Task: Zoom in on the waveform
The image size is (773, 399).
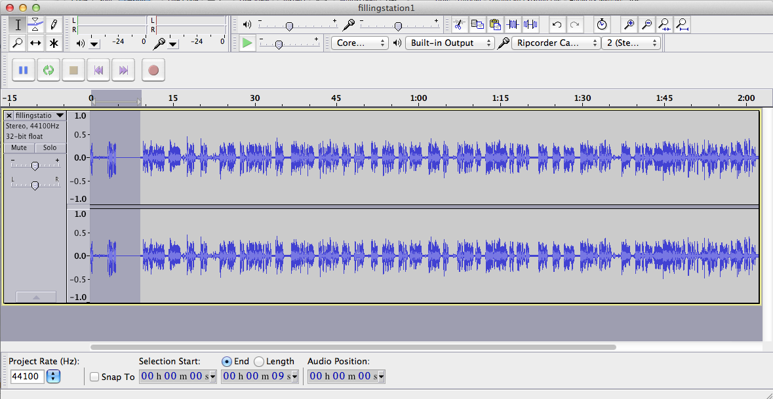Action: coord(629,24)
